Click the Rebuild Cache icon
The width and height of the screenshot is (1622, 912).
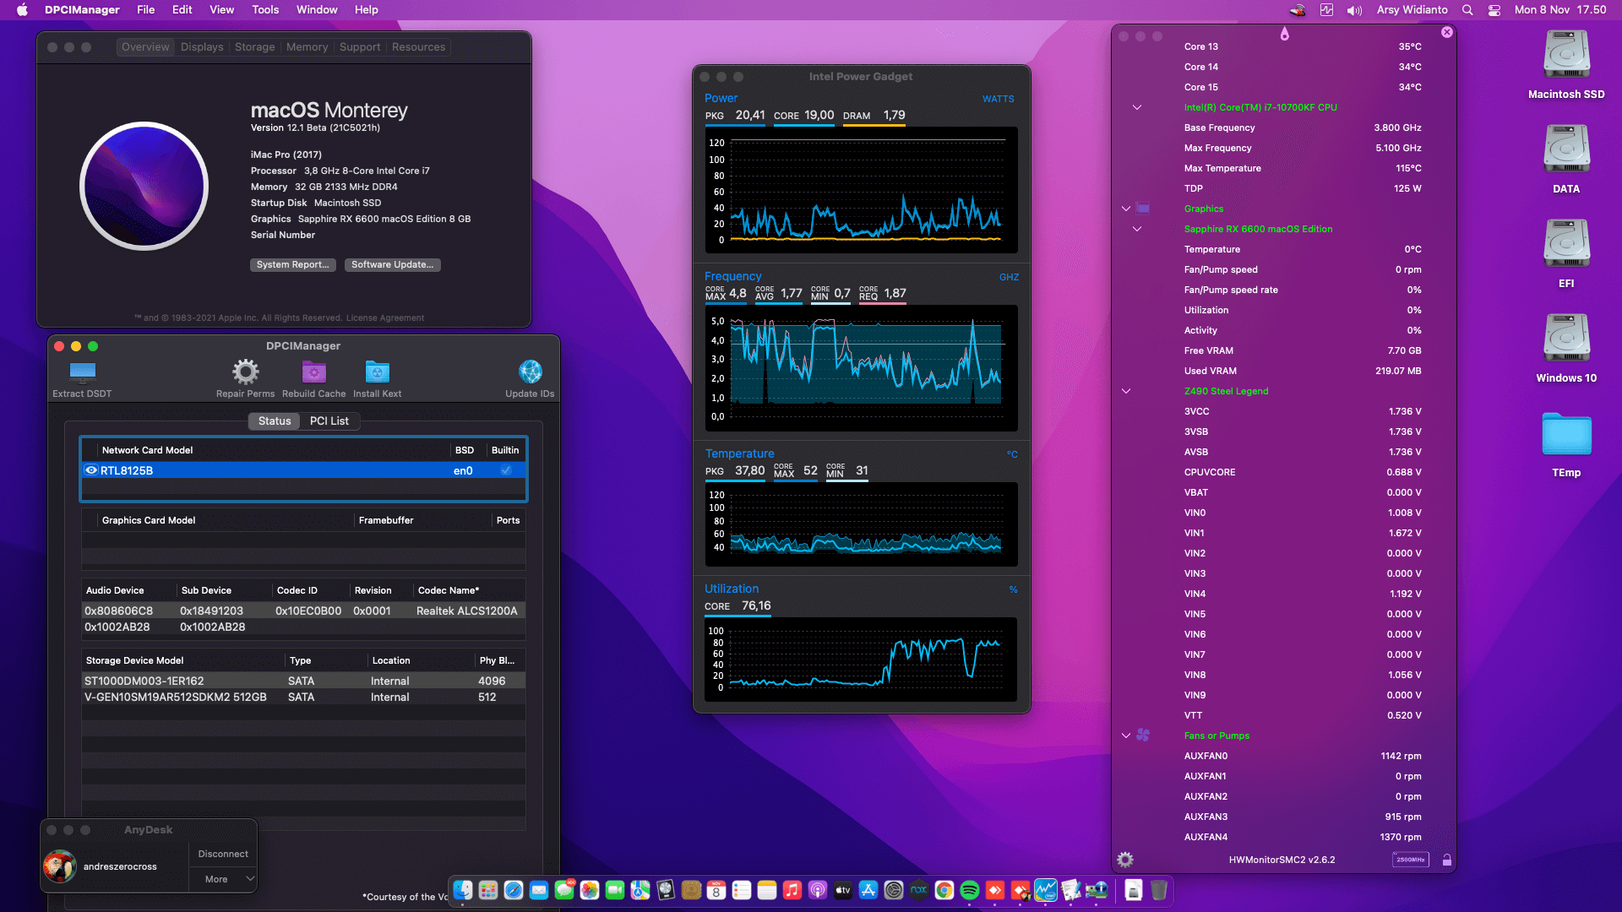[x=314, y=372]
